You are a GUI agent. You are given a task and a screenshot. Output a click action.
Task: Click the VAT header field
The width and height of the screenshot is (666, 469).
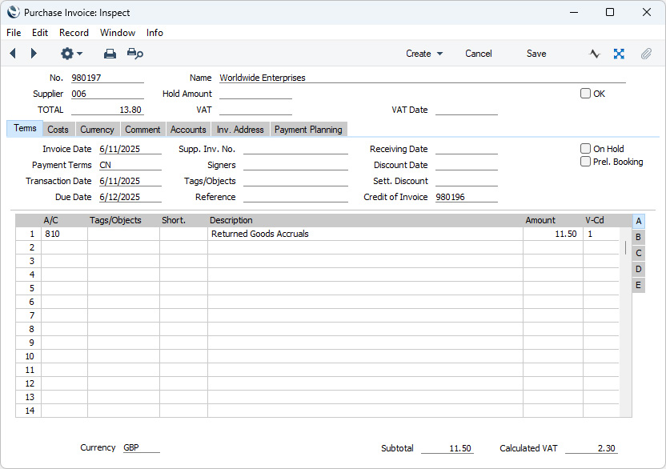tap(255, 110)
